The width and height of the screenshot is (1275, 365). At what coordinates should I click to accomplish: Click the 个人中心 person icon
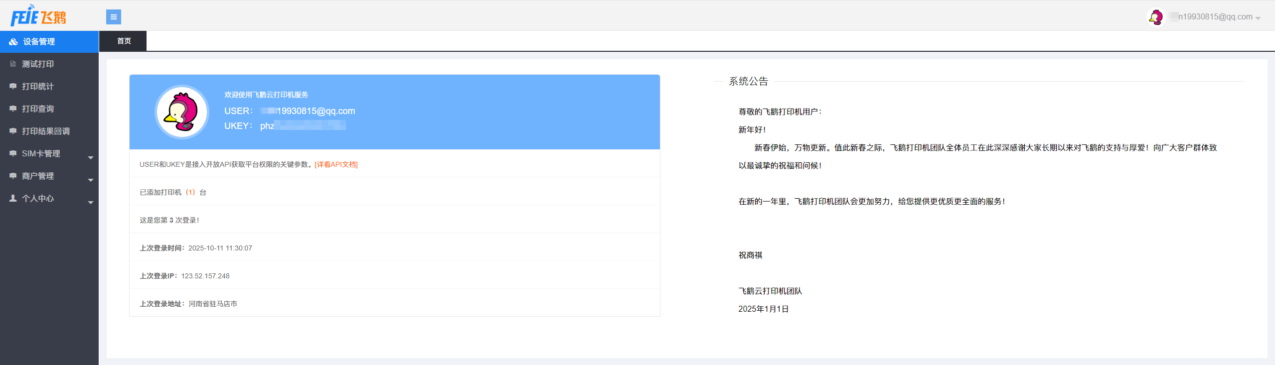tap(13, 198)
